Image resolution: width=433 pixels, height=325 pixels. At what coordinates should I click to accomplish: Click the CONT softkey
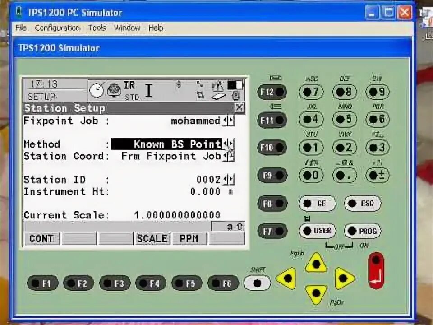click(x=42, y=238)
